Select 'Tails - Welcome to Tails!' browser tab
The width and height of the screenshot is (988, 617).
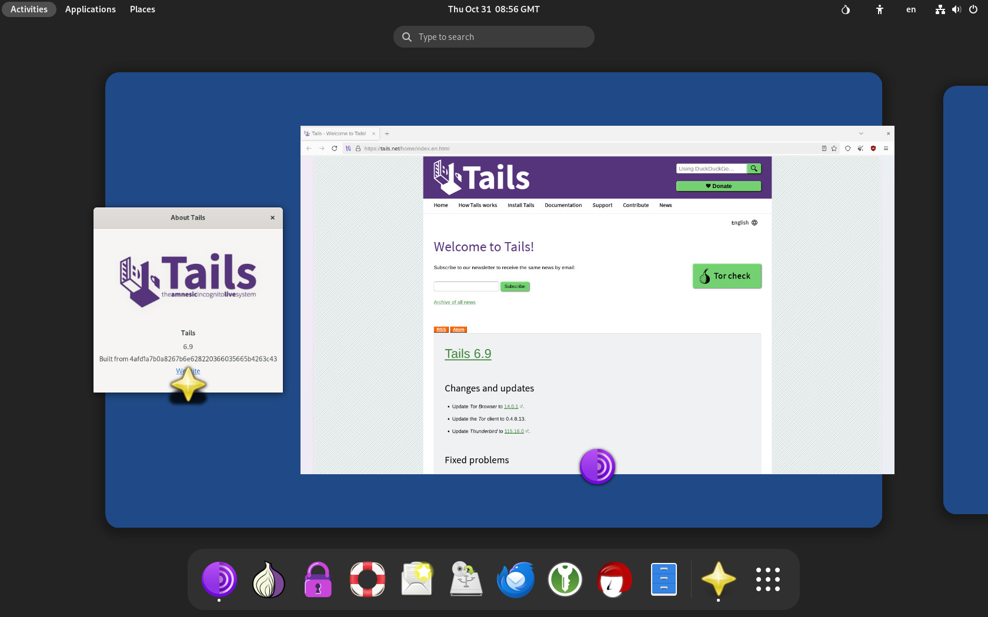point(340,134)
